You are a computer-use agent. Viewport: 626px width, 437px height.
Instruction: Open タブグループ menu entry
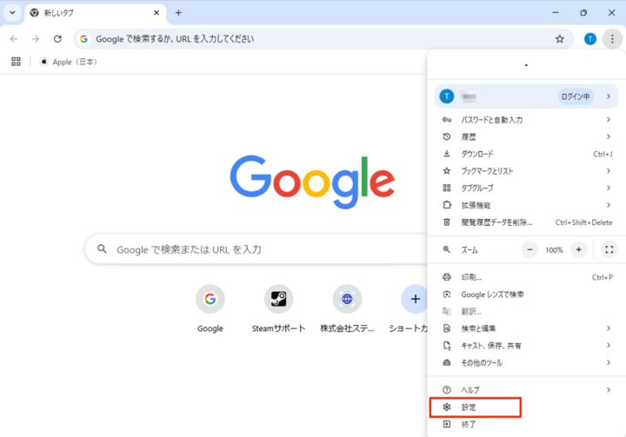point(526,188)
